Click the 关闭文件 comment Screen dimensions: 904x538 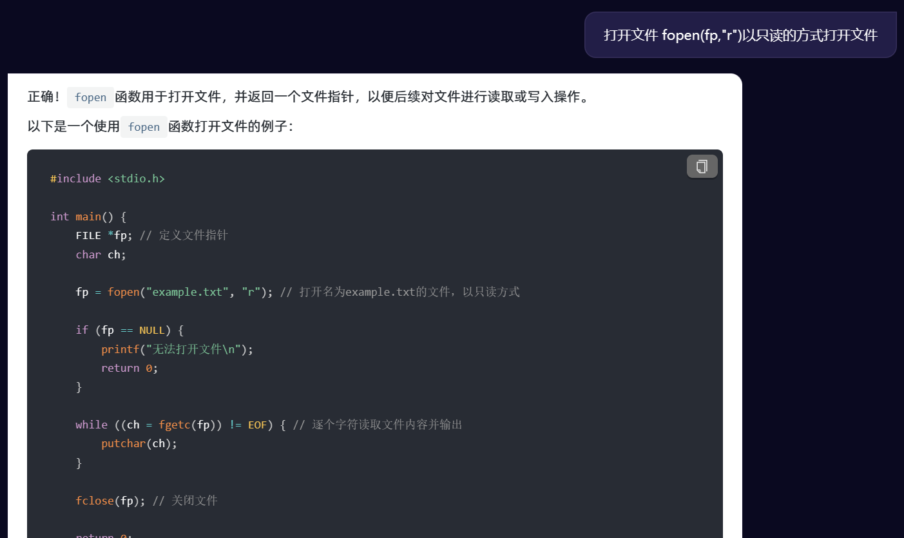194,500
